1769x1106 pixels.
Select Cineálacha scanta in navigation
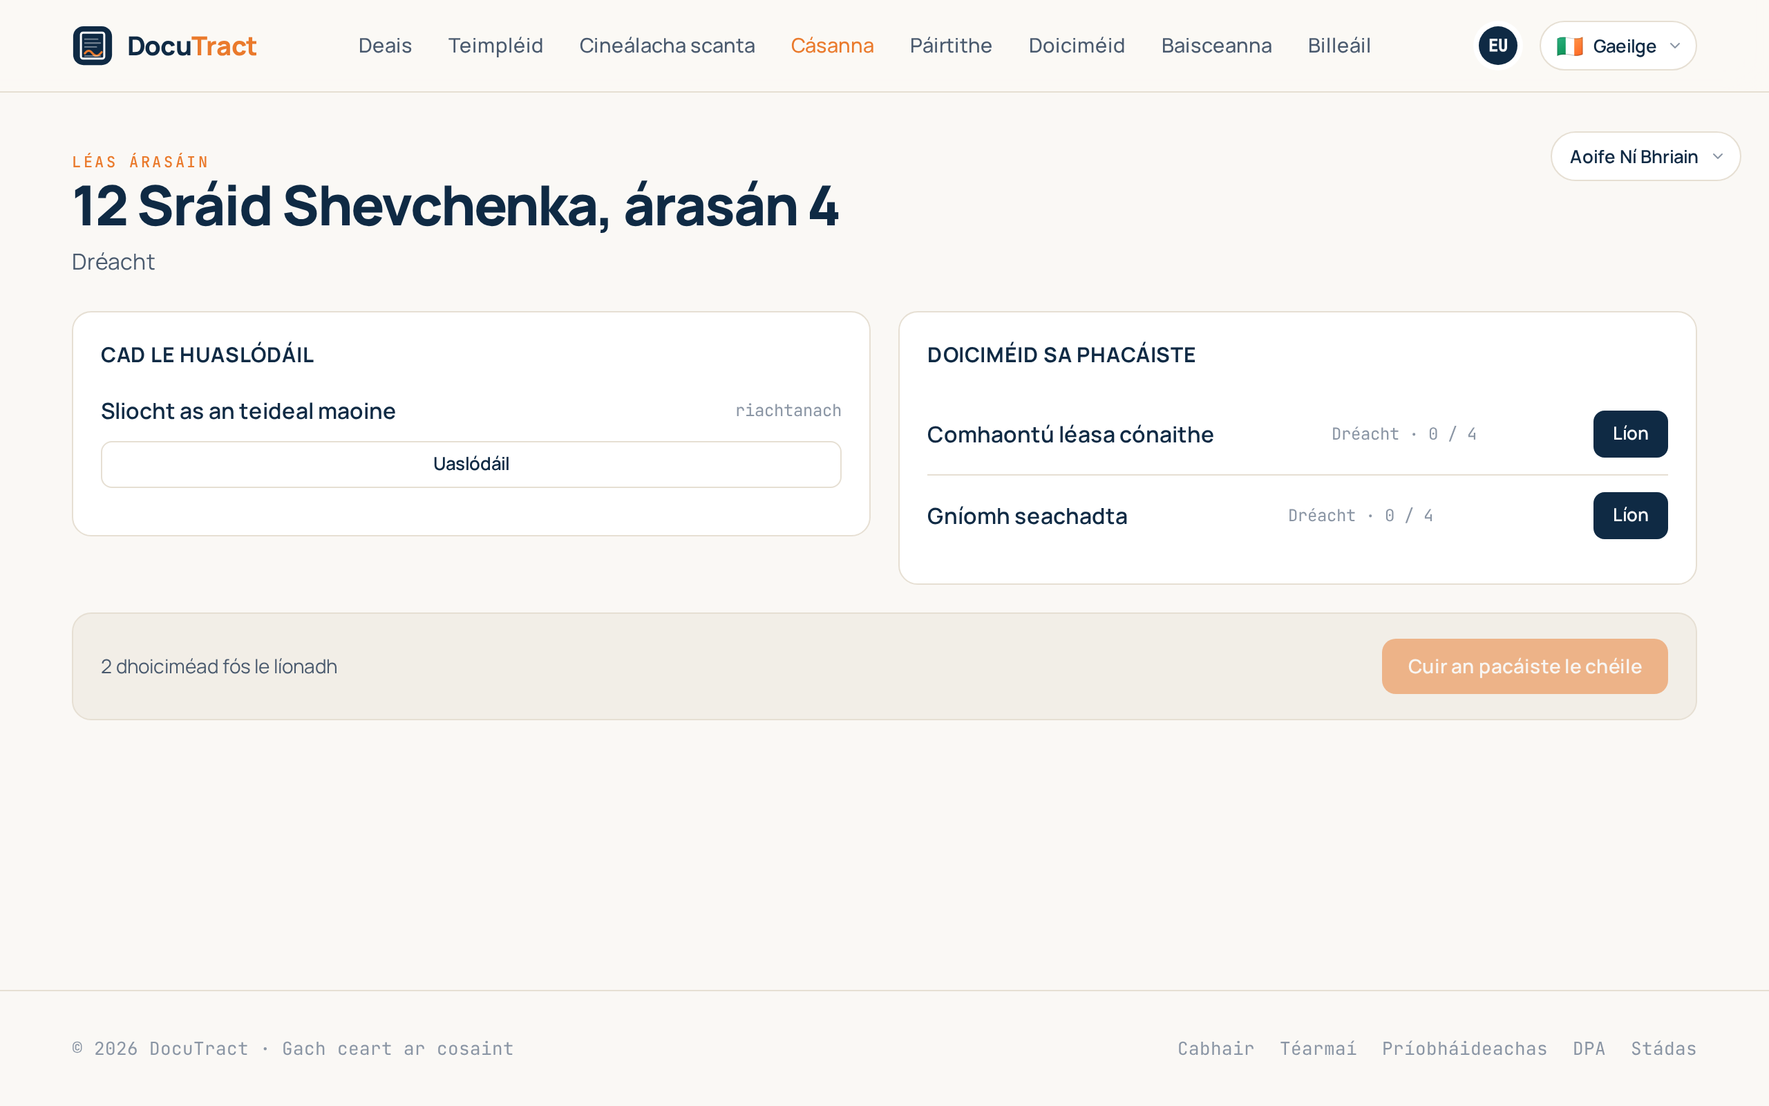667,46
